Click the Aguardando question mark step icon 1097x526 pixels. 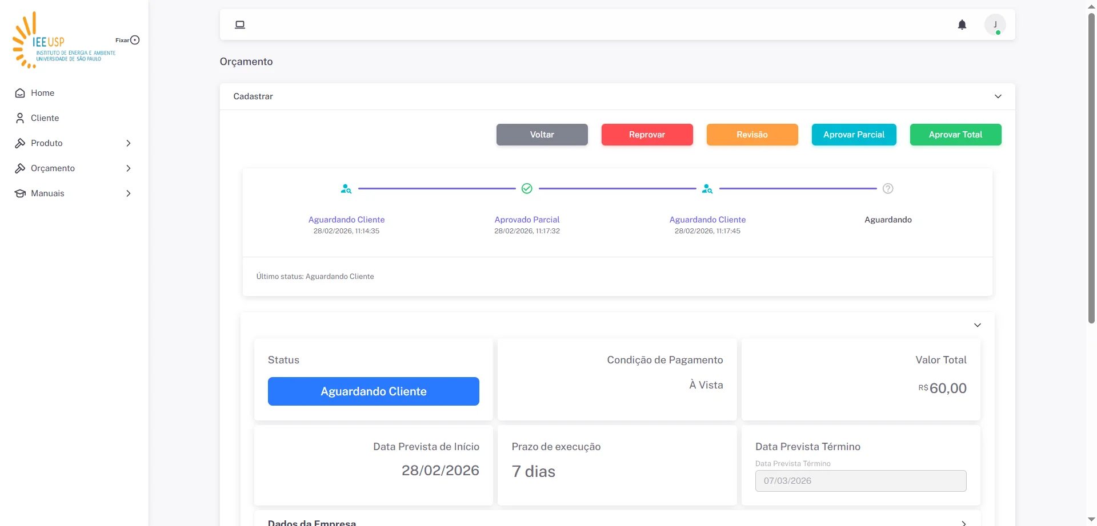tap(888, 189)
